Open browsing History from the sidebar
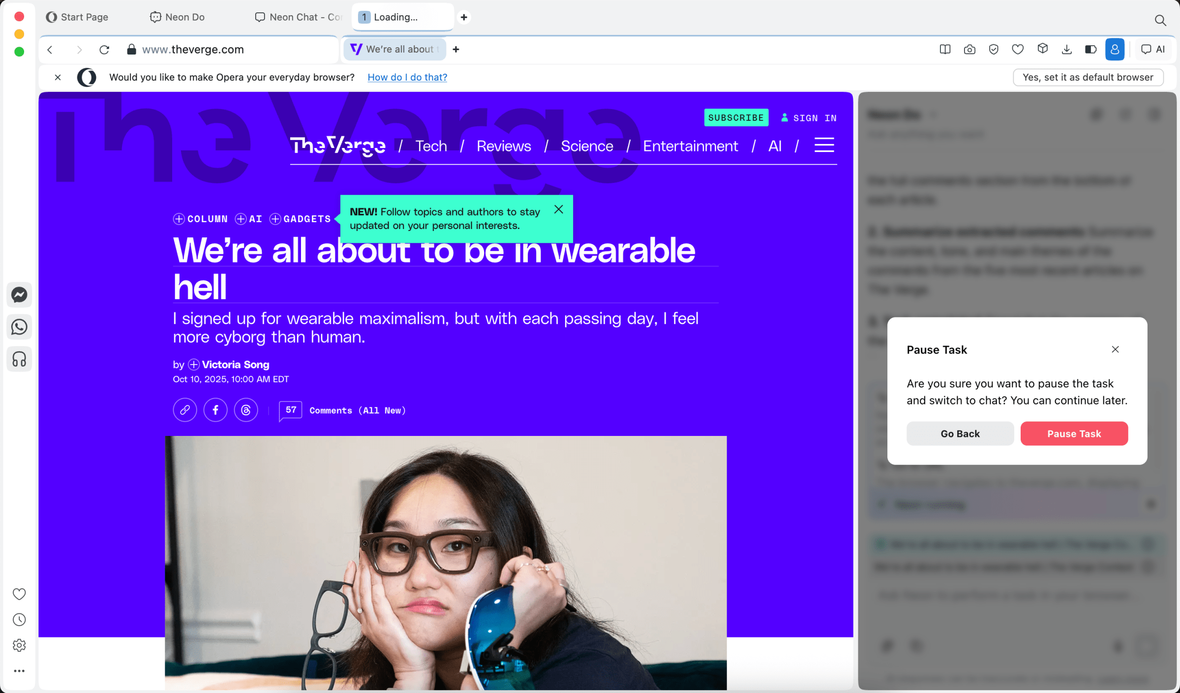The height and width of the screenshot is (693, 1180). [19, 619]
